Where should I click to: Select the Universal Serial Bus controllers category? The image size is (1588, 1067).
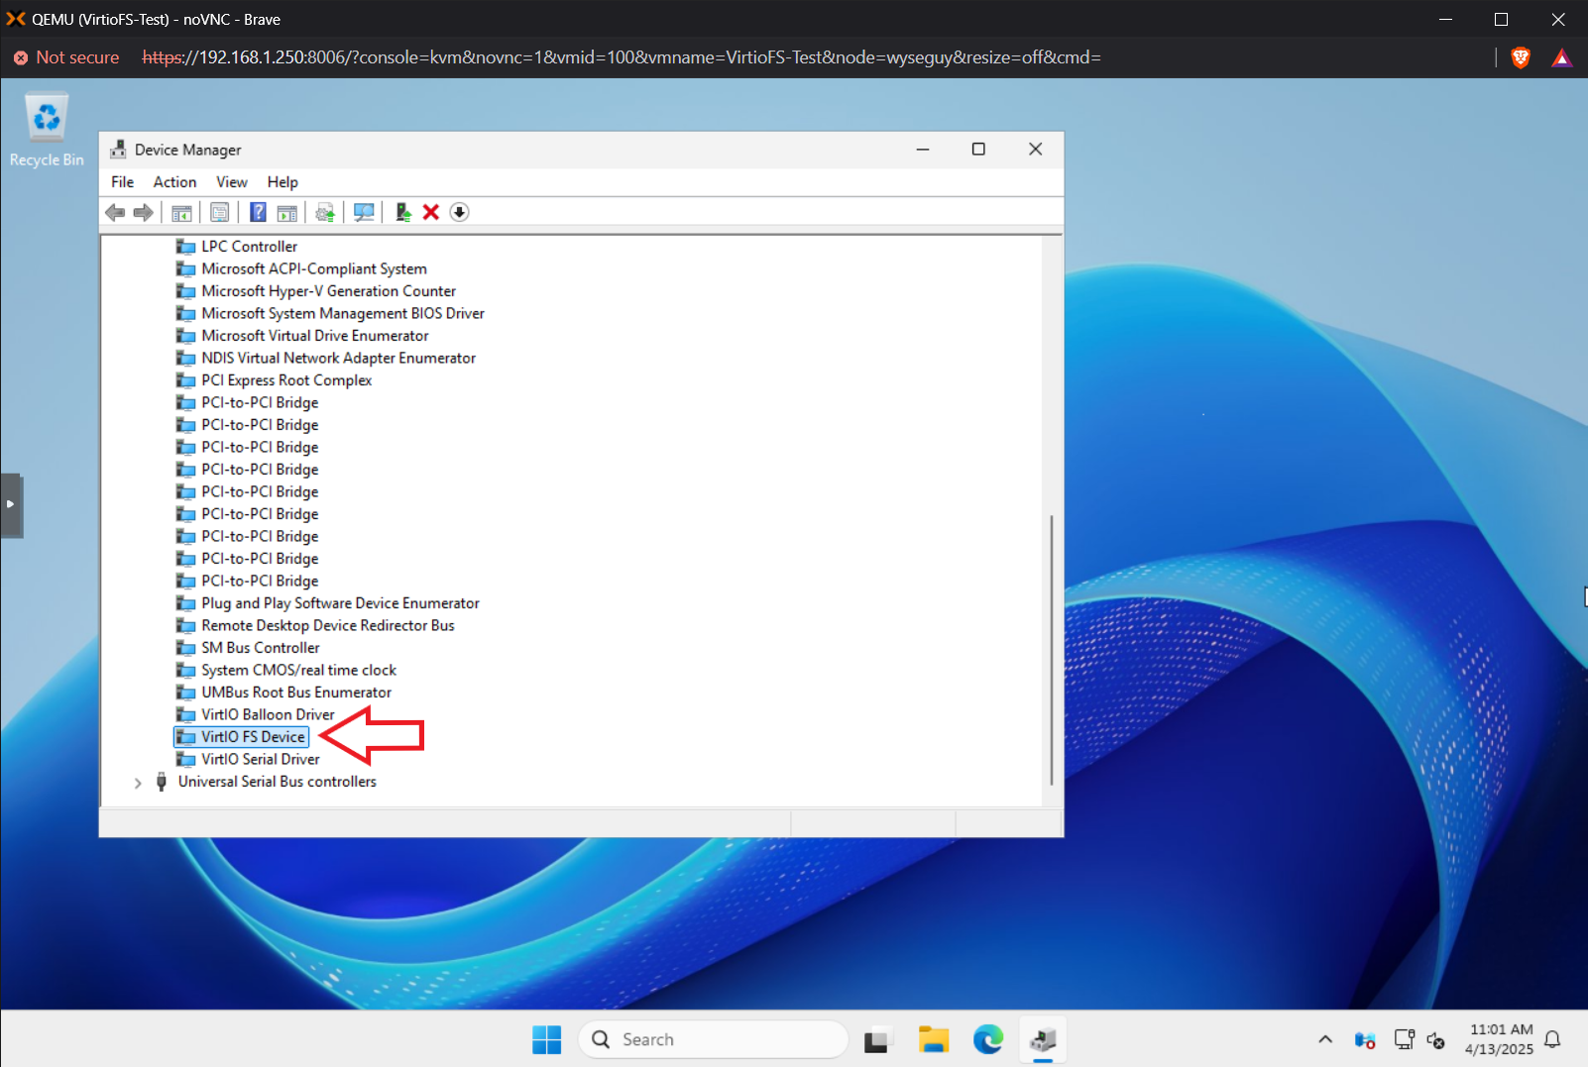click(x=278, y=782)
